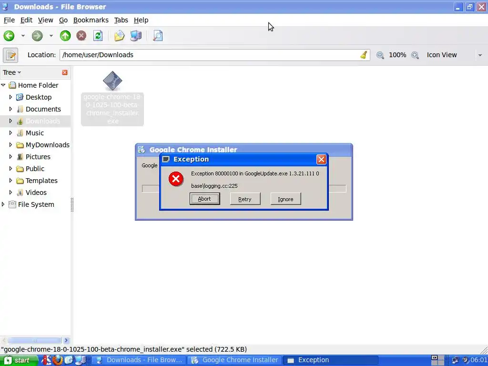
Task: Open the Computer toolbar icon
Action: (x=136, y=36)
